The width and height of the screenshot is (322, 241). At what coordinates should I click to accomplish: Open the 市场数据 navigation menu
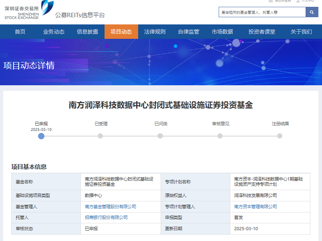222,32
